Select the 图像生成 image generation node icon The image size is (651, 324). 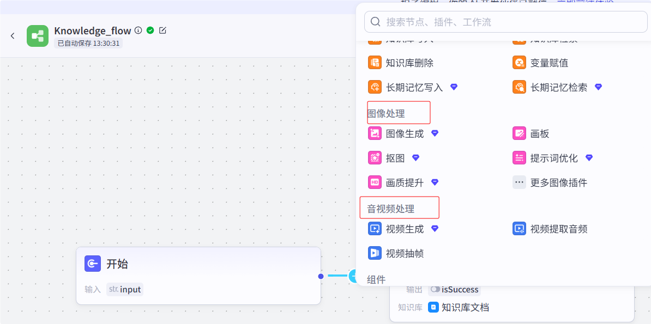(x=375, y=133)
